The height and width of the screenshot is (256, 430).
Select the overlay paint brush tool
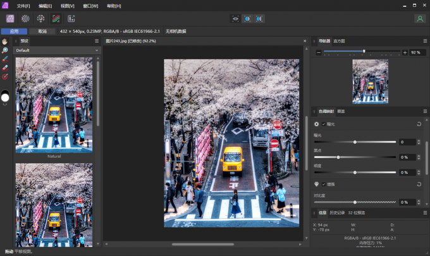click(x=5, y=59)
